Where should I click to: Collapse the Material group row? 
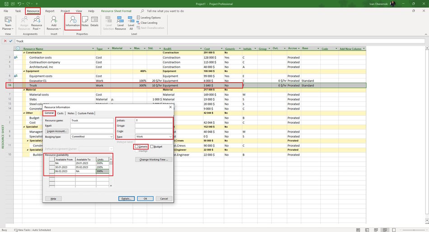coord(24,90)
